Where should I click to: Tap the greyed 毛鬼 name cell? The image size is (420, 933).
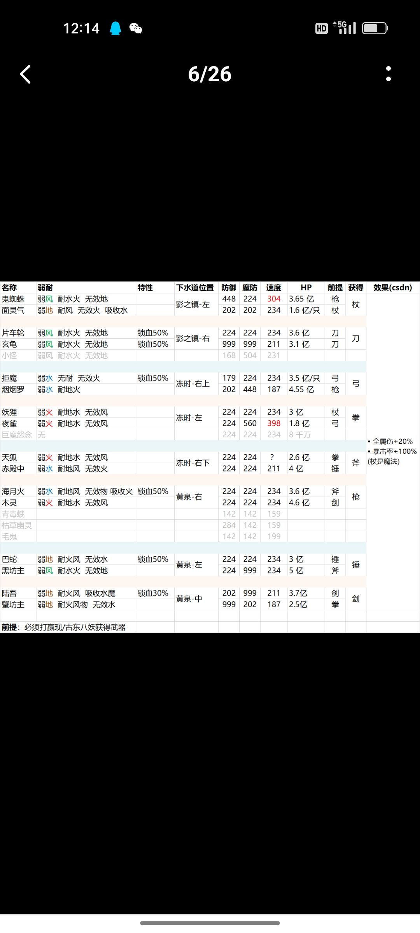[9, 536]
